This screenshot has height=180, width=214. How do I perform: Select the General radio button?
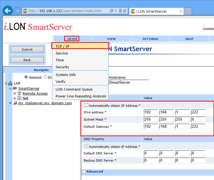(x=26, y=77)
